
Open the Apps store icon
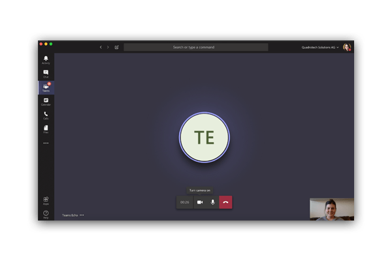coord(46,200)
